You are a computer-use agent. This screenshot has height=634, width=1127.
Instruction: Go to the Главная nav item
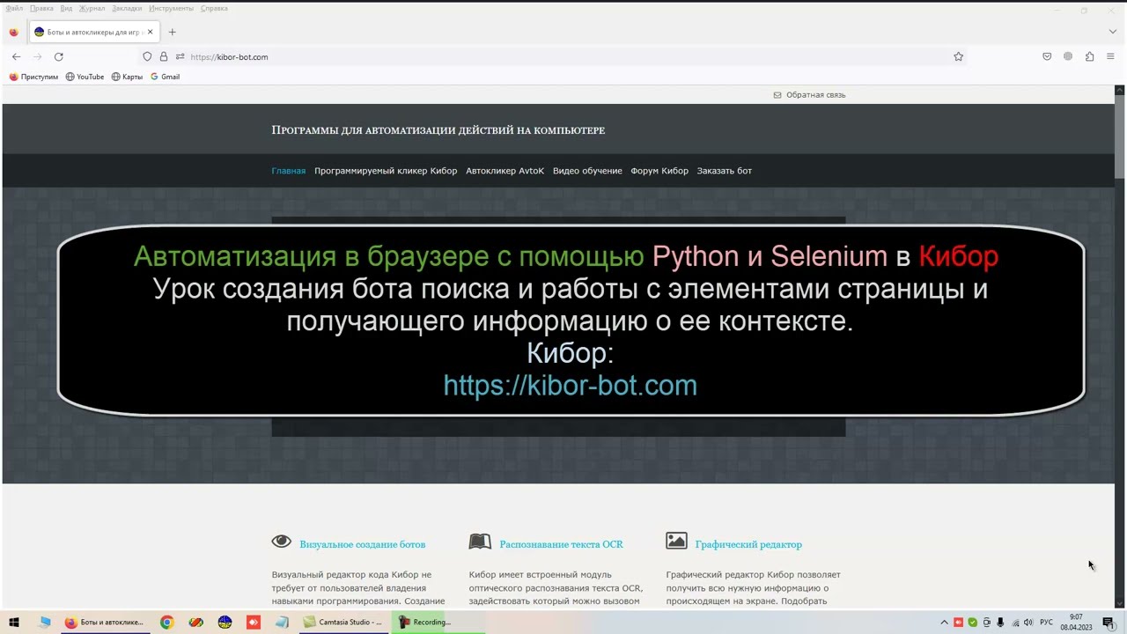[288, 171]
